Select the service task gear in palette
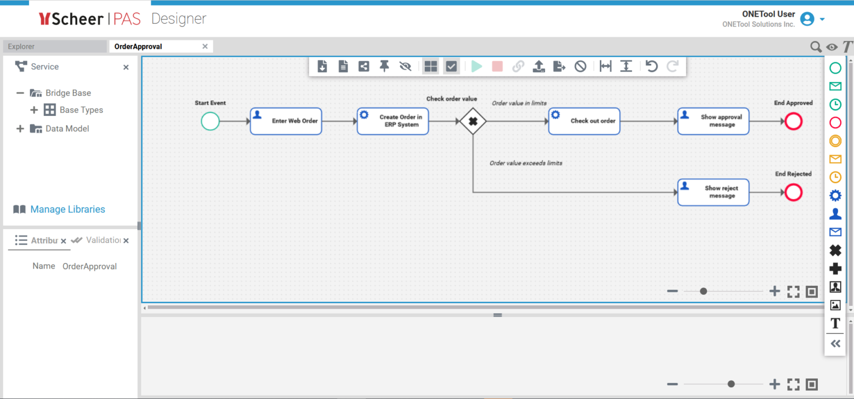The image size is (854, 399). (835, 195)
